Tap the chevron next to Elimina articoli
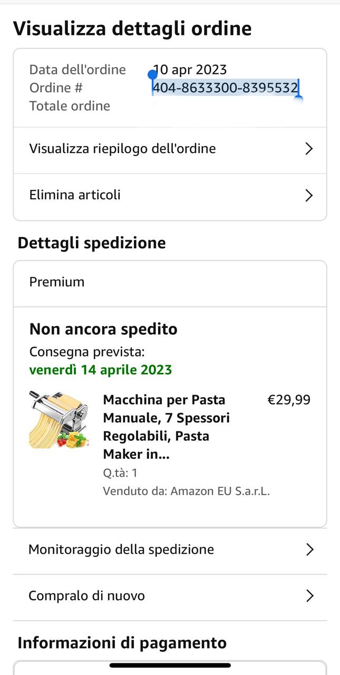The width and height of the screenshot is (340, 675). [x=309, y=196]
